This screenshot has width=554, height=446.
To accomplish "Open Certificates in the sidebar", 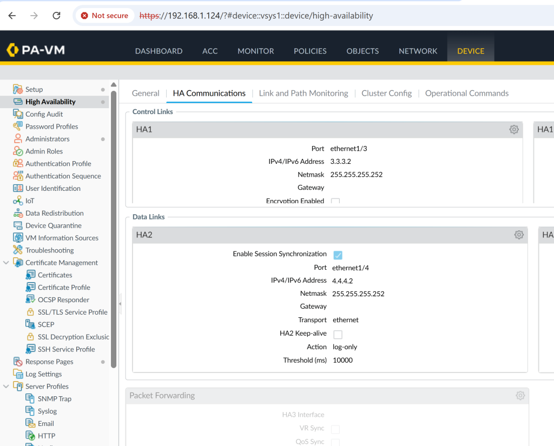I will 55,275.
